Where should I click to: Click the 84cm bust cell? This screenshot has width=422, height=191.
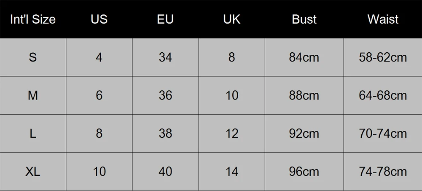tap(304, 57)
